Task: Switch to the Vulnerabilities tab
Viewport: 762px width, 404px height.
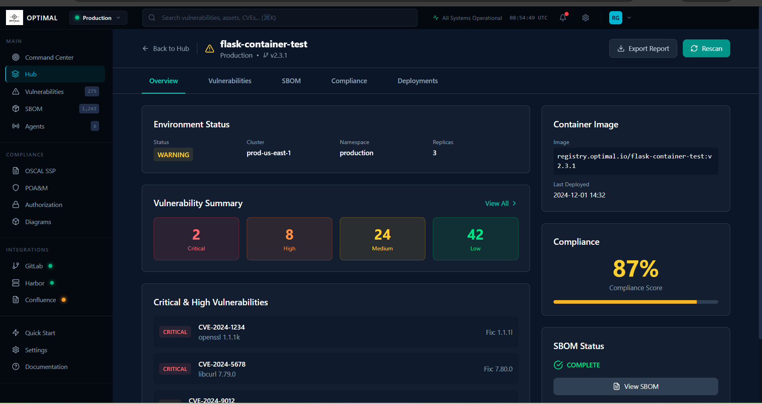Action: (x=230, y=81)
